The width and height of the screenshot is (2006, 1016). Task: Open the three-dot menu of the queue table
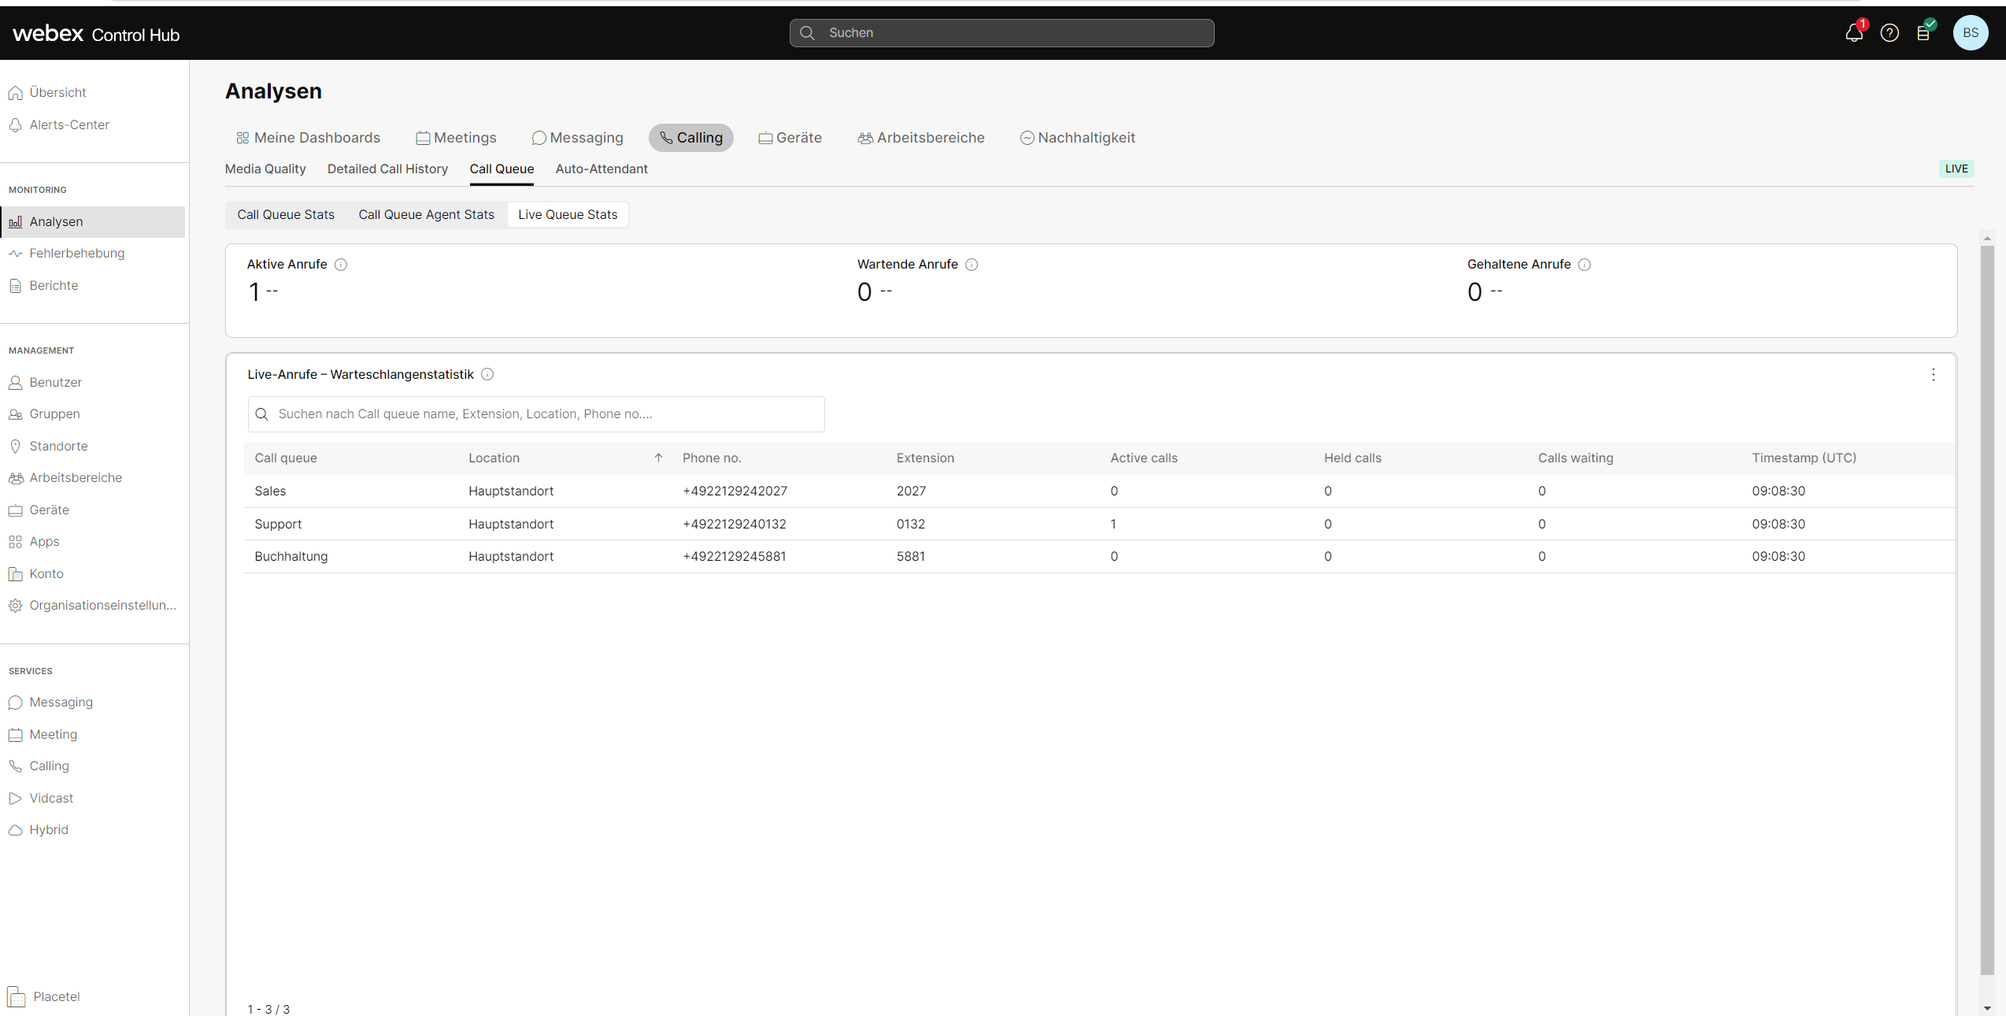tap(1934, 375)
